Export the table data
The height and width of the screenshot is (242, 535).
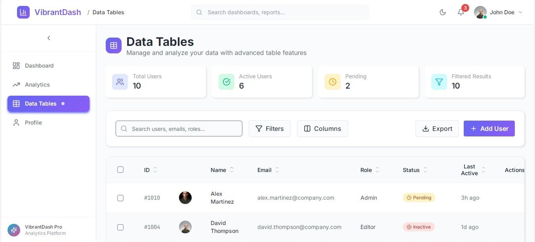[x=437, y=129]
